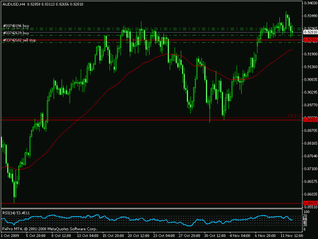The height and width of the screenshot is (239, 318).
Task: Click the 0.87100 price axis value
Action: (311, 169)
